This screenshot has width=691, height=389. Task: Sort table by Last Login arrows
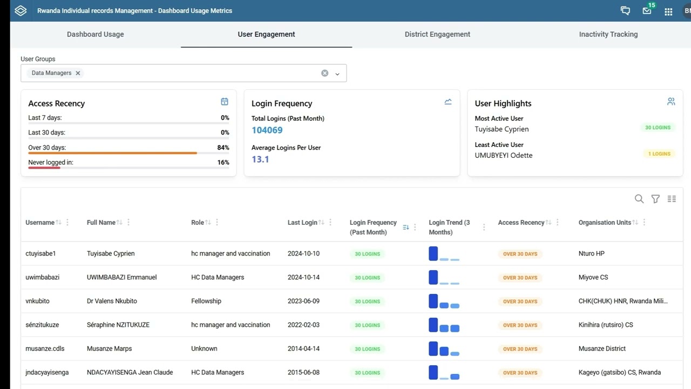[321, 222]
